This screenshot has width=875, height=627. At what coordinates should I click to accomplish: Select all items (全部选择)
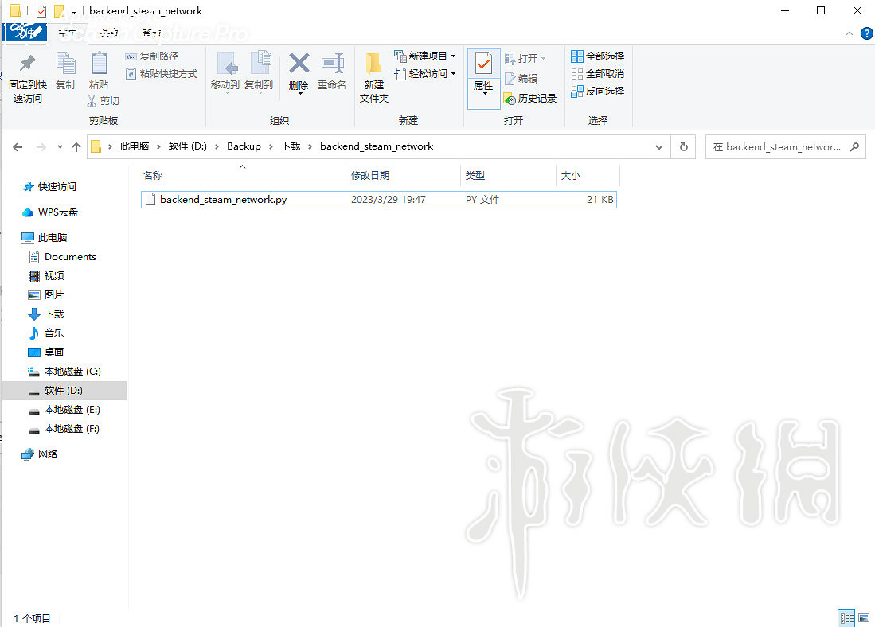click(597, 56)
